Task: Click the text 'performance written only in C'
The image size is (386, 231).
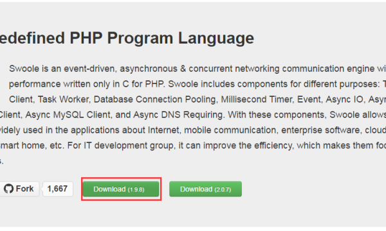Action: click(x=69, y=84)
